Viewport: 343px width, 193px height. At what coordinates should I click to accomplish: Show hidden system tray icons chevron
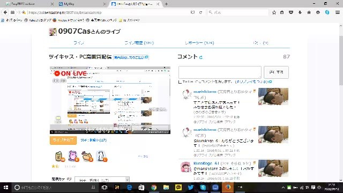tap(283, 188)
